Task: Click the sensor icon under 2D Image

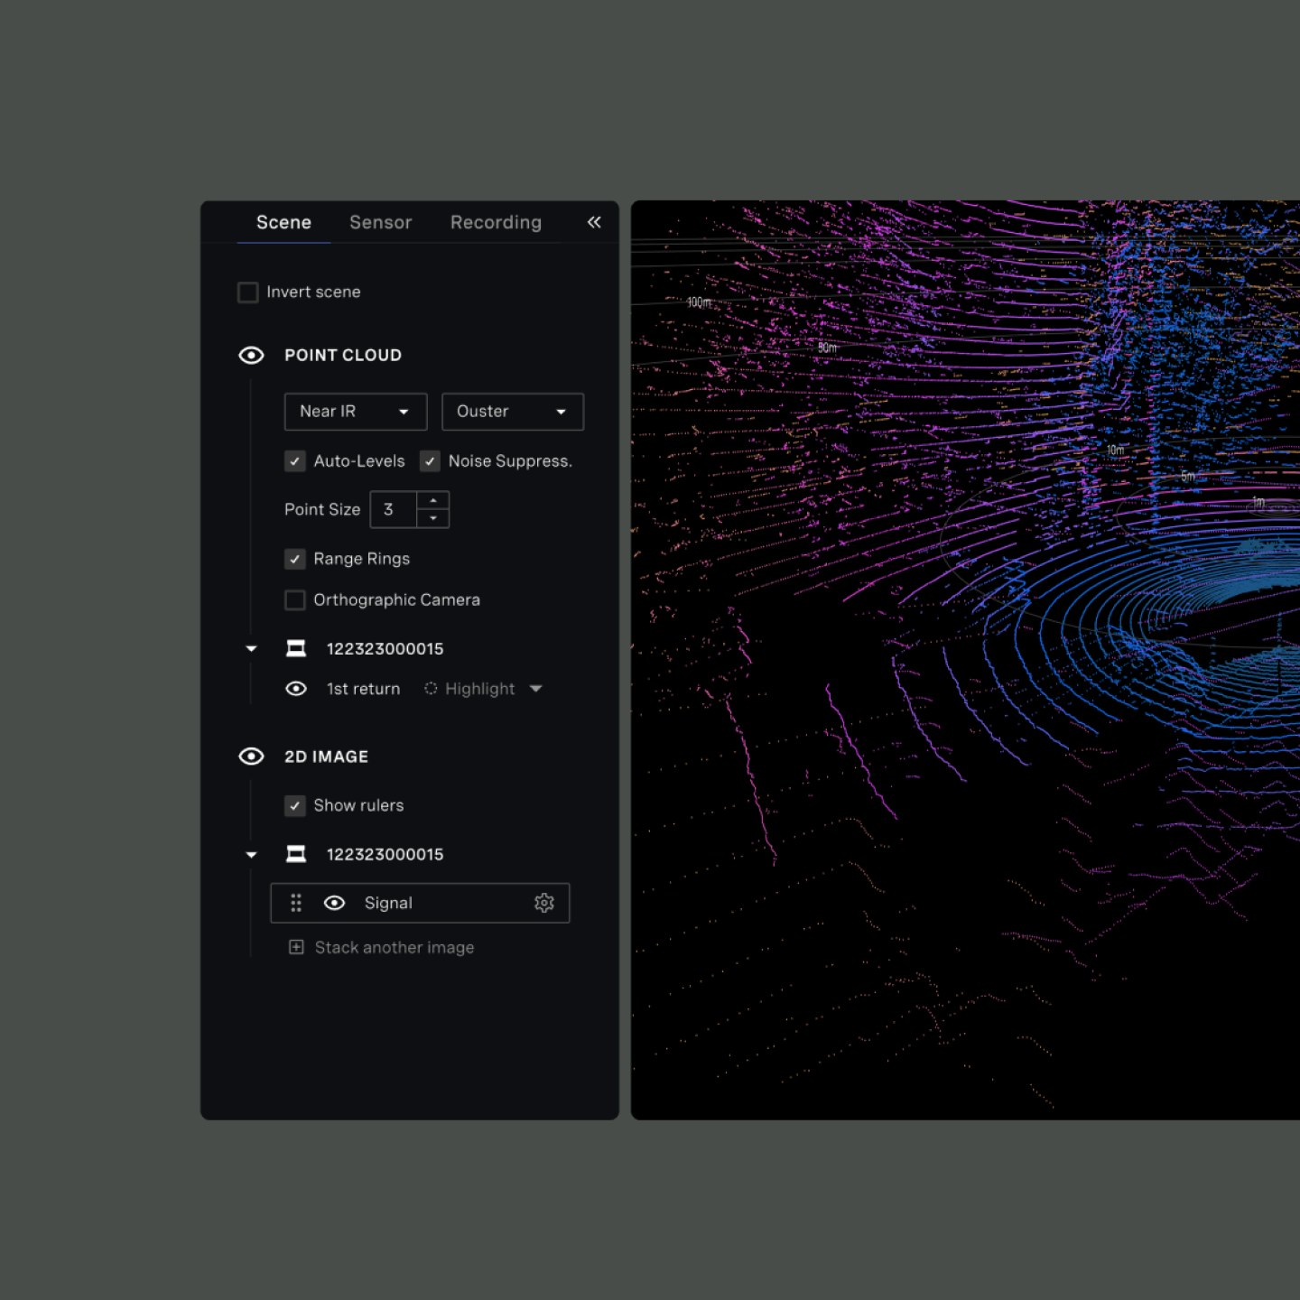Action: tap(296, 854)
